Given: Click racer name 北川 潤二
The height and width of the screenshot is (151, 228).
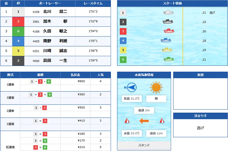Looking at the screenshot, I should pyautogui.click(x=55, y=12).
